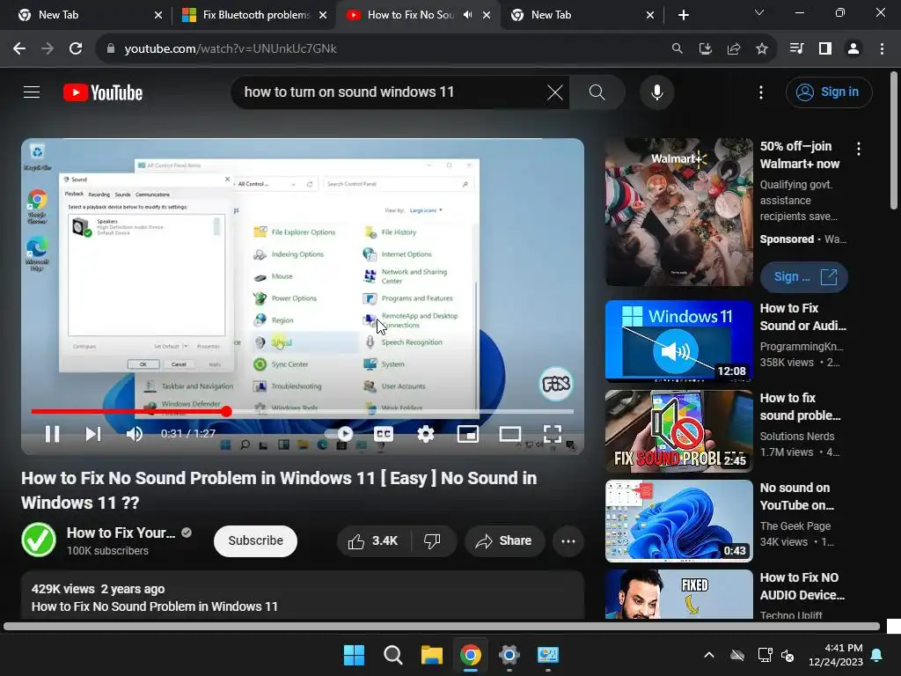Open the Windows Start menu
Image resolution: width=901 pixels, height=676 pixels.
click(x=354, y=655)
